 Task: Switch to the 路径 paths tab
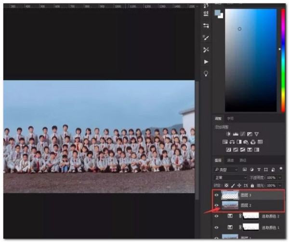[243, 160]
